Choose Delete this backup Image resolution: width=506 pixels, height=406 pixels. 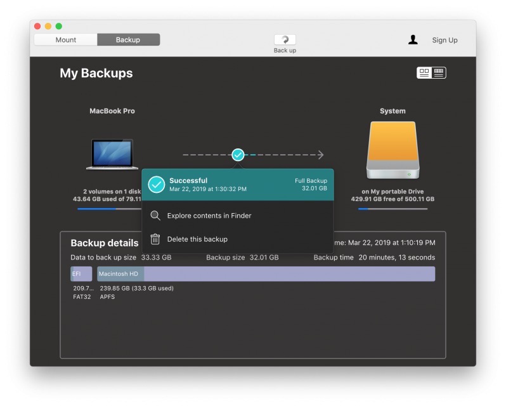(x=197, y=239)
